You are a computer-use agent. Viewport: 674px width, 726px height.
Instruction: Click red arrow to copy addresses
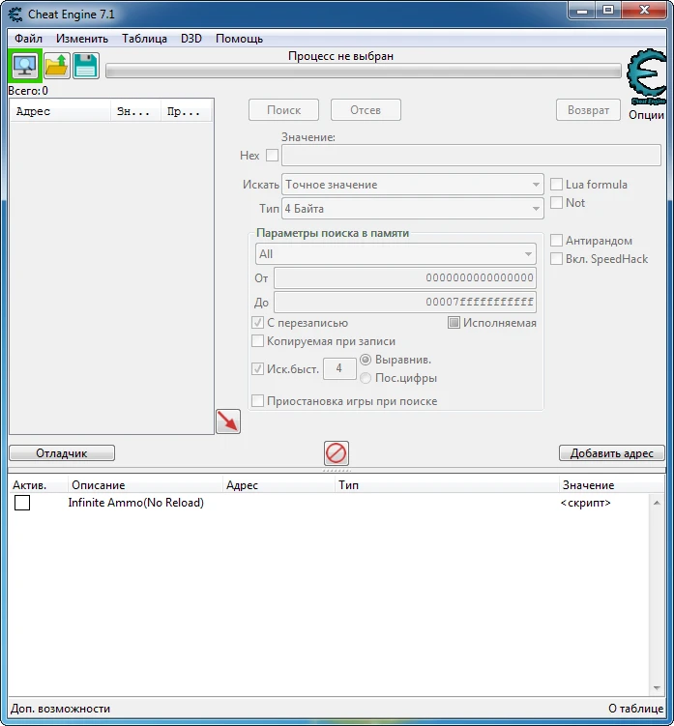pos(228,421)
